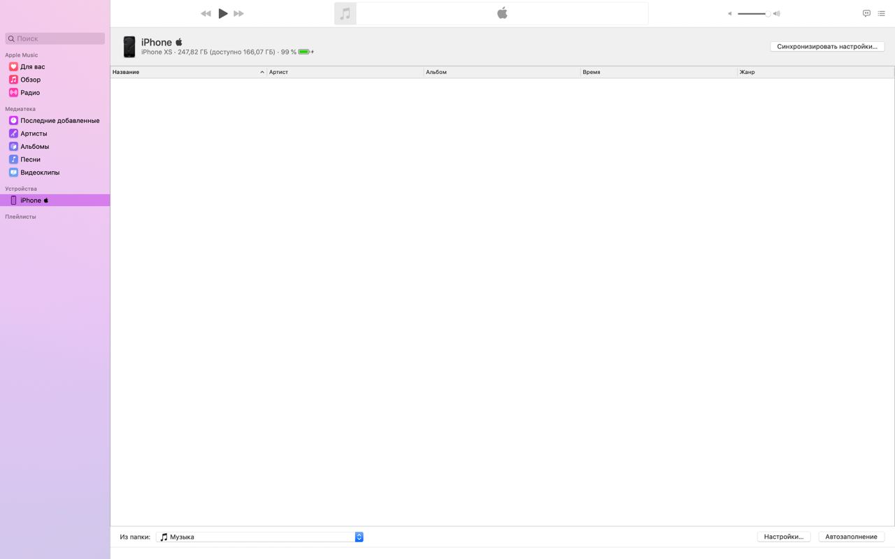Click the Из папки label

pos(135,537)
